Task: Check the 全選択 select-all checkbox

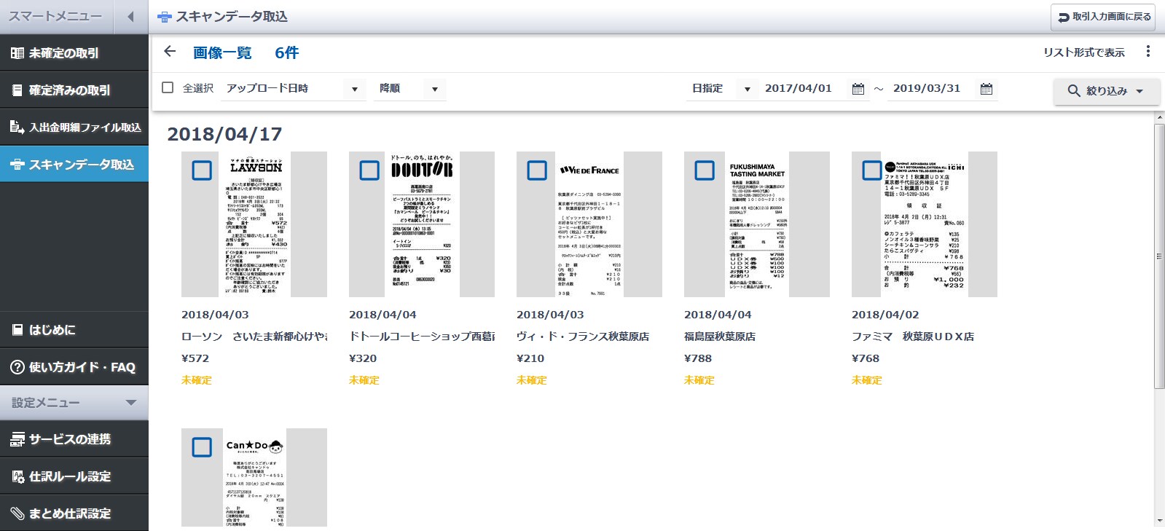Action: point(168,88)
